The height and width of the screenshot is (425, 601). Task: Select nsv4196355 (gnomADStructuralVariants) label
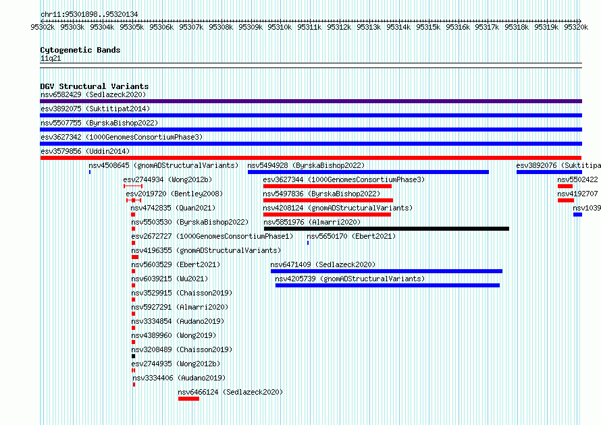pos(206,250)
